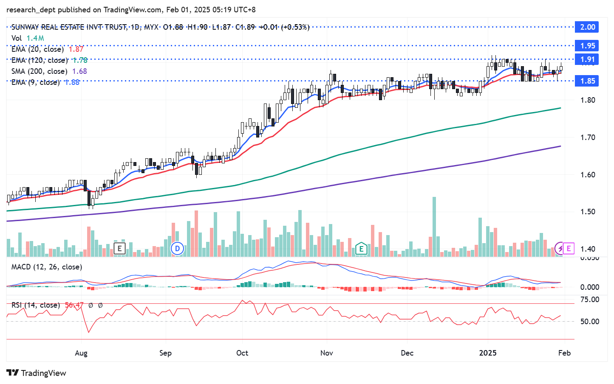Click the purple lightning bolt event marker
The height and width of the screenshot is (384, 614).
pyautogui.click(x=560, y=249)
